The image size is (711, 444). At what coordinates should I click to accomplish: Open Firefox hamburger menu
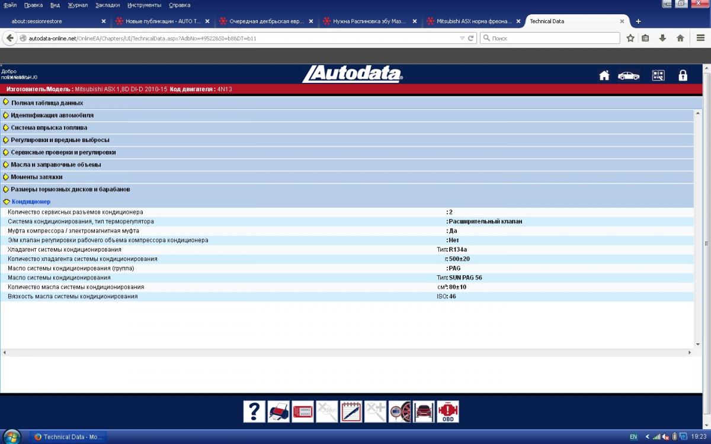[700, 38]
